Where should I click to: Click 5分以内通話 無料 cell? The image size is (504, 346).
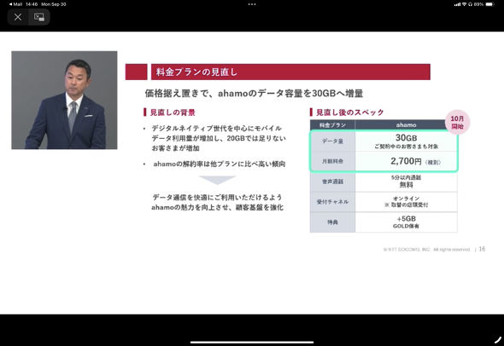coord(407,182)
